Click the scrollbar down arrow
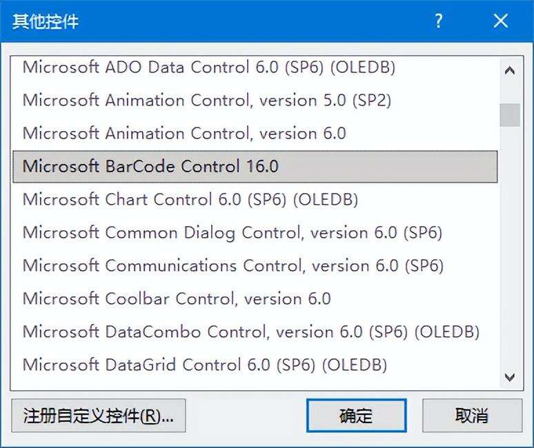 [x=510, y=377]
